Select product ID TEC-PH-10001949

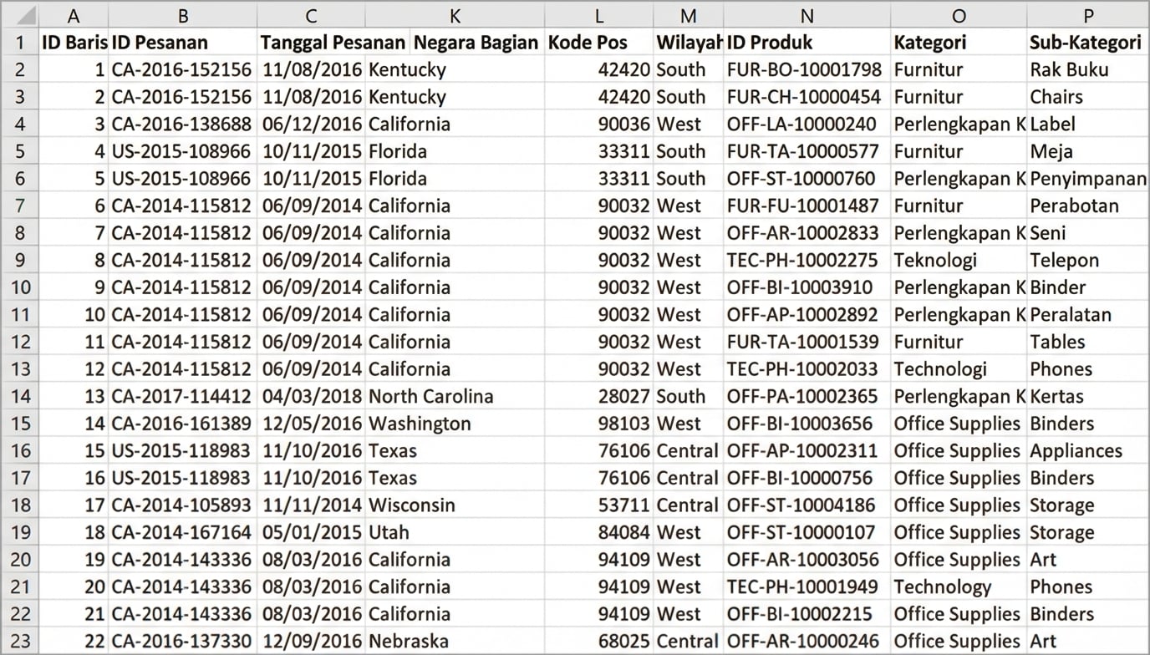(802, 586)
